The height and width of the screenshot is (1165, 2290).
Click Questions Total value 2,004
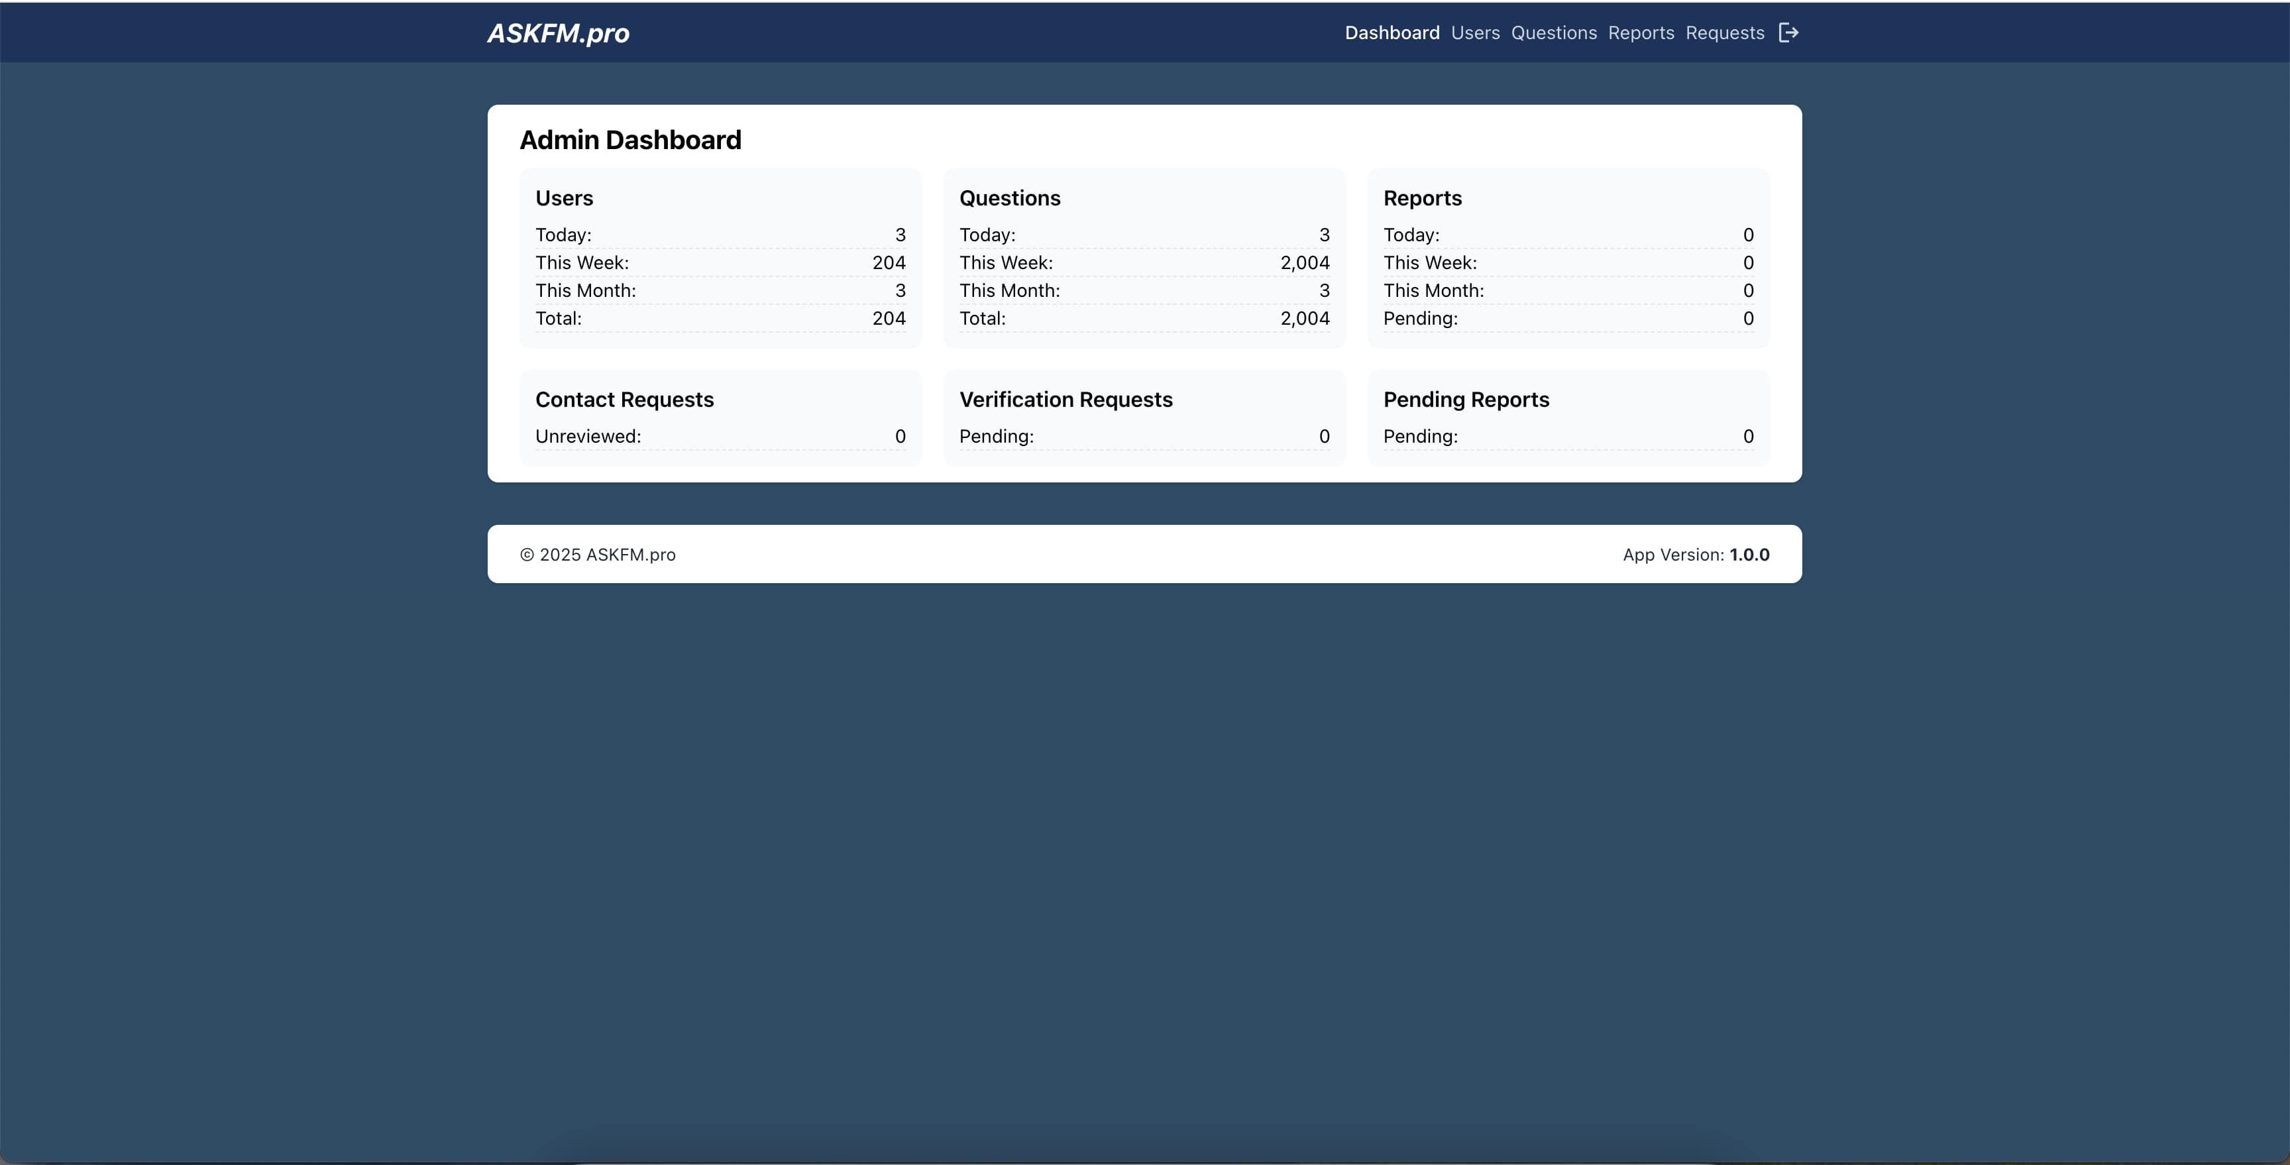[x=1304, y=318]
